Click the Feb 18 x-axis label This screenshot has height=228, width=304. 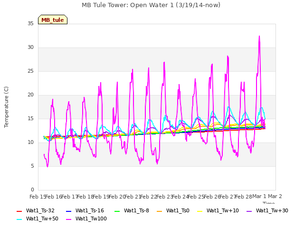pos(85,197)
